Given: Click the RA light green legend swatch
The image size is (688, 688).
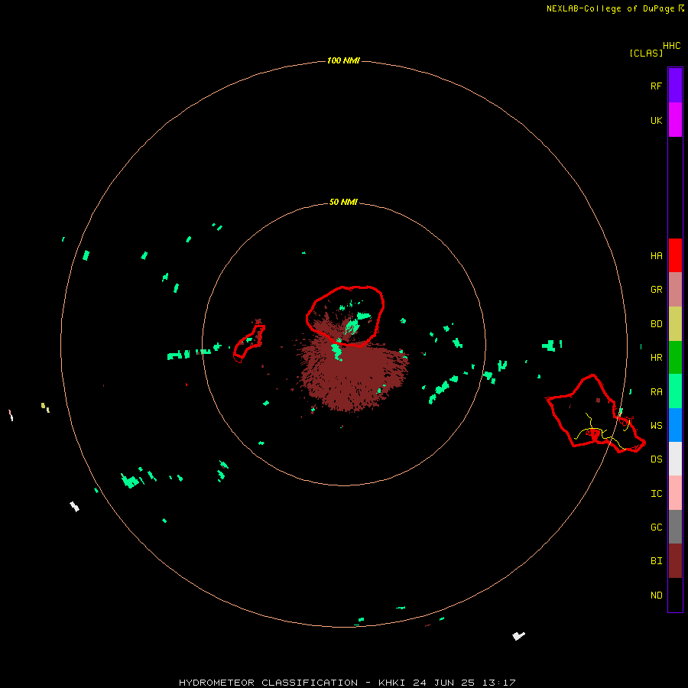Looking at the screenshot, I should (675, 391).
